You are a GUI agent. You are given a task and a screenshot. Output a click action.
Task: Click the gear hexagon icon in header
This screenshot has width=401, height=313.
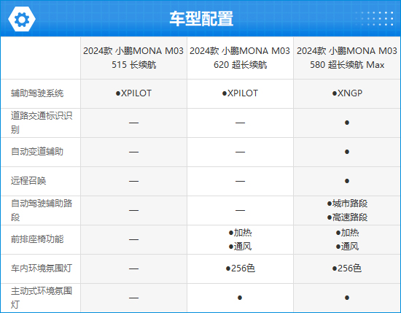point(22,19)
